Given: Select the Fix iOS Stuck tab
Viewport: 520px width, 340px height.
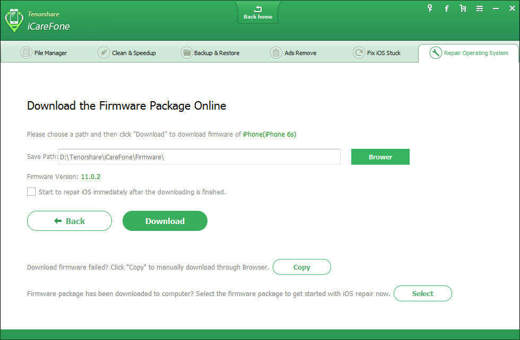Looking at the screenshot, I should (377, 53).
